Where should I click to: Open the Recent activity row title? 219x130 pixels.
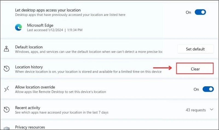click(27, 108)
